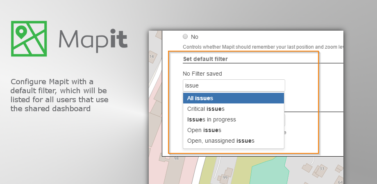Click the "Configure Mapit with a default filter" caption

(x=59, y=95)
